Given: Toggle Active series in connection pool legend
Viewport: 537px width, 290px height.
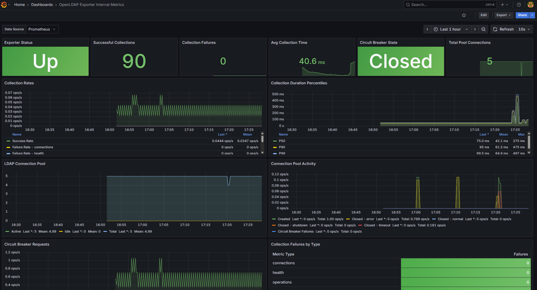Looking at the screenshot, I should click(16, 231).
